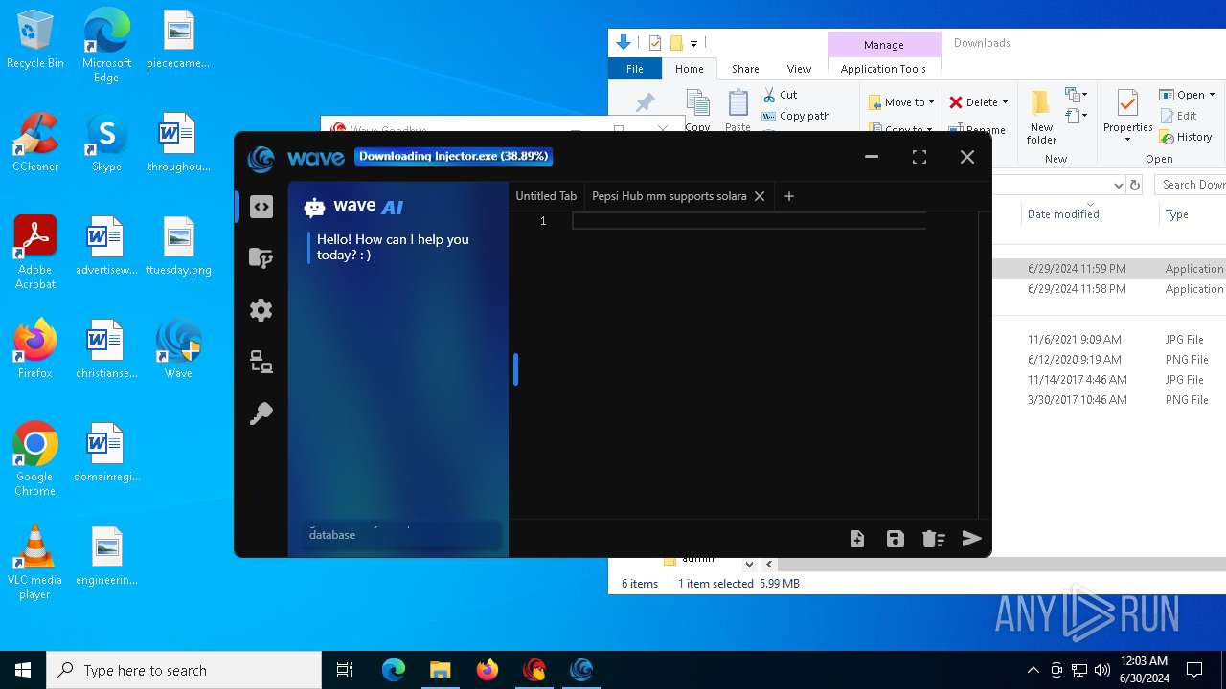Add a new editor tab with plus

pos(789,196)
